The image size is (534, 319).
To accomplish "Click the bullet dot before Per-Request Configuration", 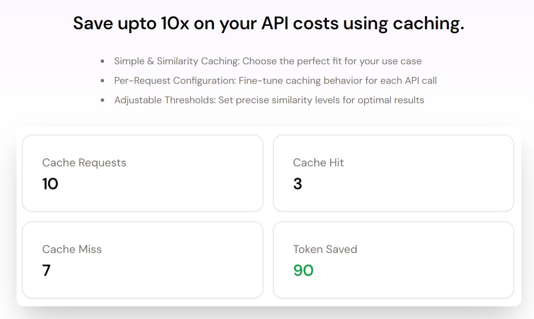I will click(102, 81).
